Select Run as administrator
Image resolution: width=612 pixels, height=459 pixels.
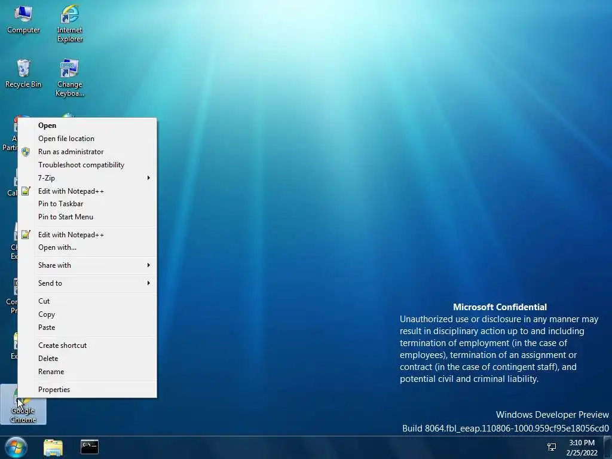tap(87, 152)
